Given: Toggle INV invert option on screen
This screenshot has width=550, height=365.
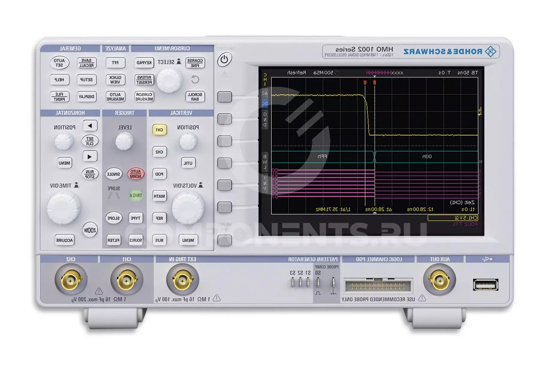Looking at the screenshot, I should (x=265, y=183).
